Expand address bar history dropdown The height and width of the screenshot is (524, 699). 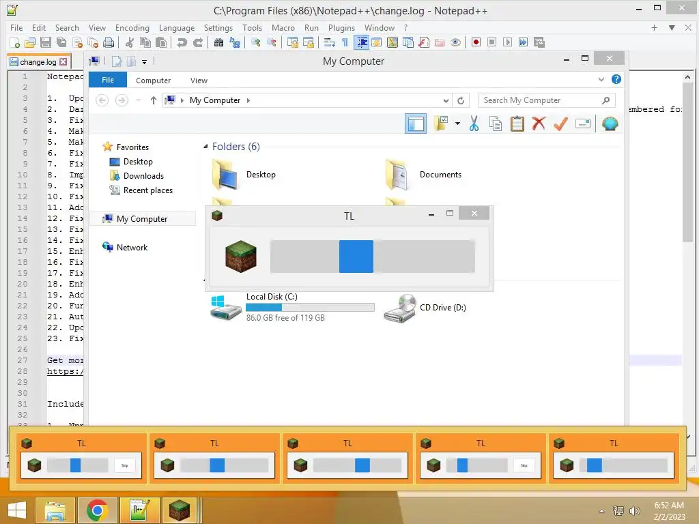point(446,101)
